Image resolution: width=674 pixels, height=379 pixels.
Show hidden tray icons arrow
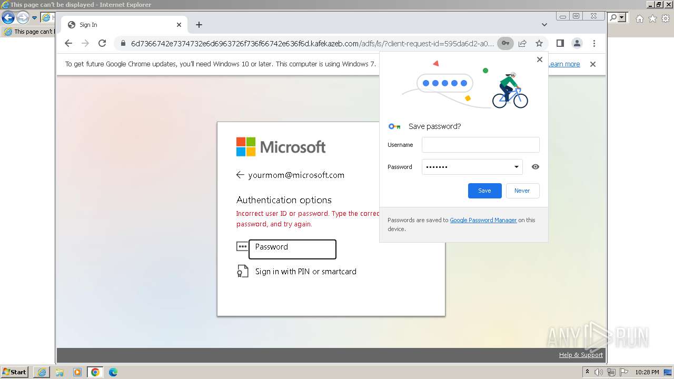(x=587, y=372)
